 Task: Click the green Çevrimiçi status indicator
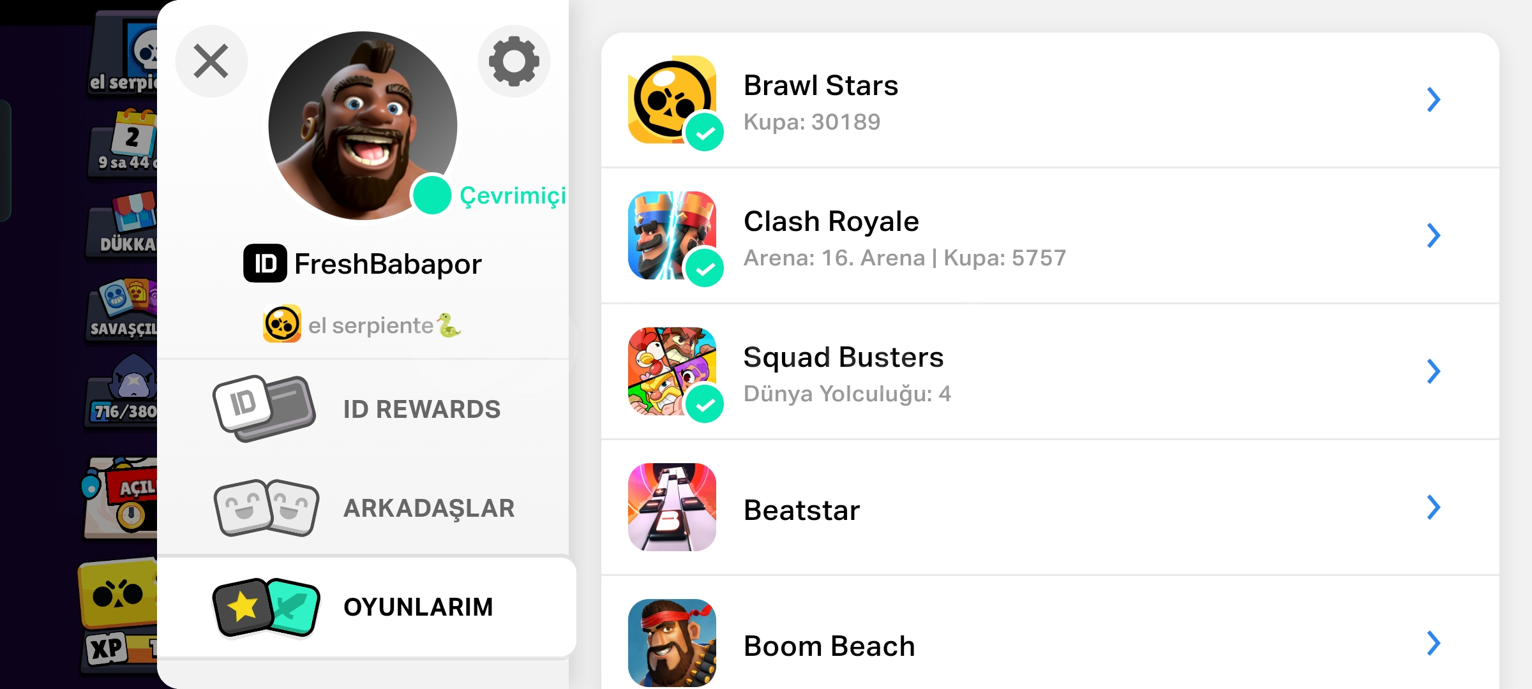coord(432,195)
